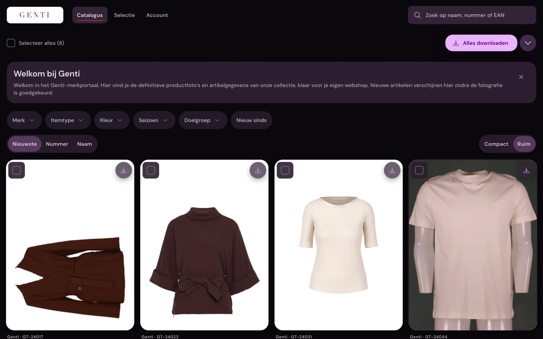Open the Account tab
Viewport: 543px width, 339px height.
(157, 15)
